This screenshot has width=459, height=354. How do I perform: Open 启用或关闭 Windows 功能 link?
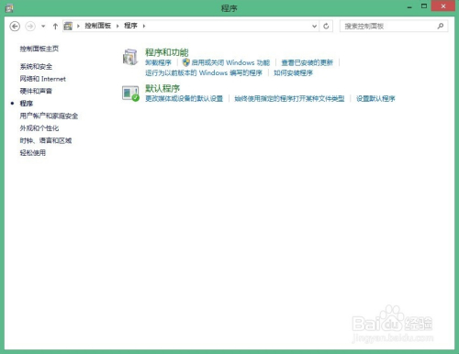[230, 62]
